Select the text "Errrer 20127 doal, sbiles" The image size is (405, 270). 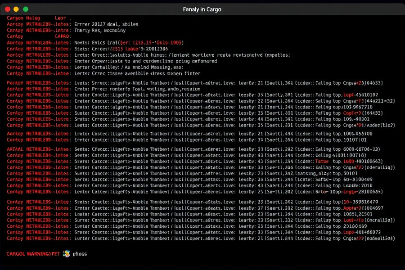pyautogui.click(x=106, y=24)
